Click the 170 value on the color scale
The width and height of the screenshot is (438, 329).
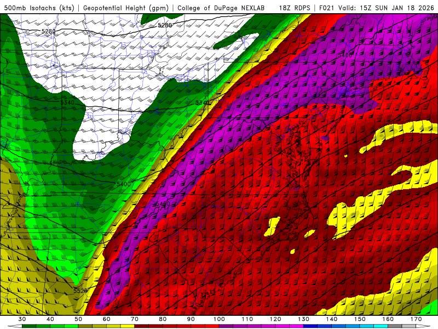tap(416, 319)
